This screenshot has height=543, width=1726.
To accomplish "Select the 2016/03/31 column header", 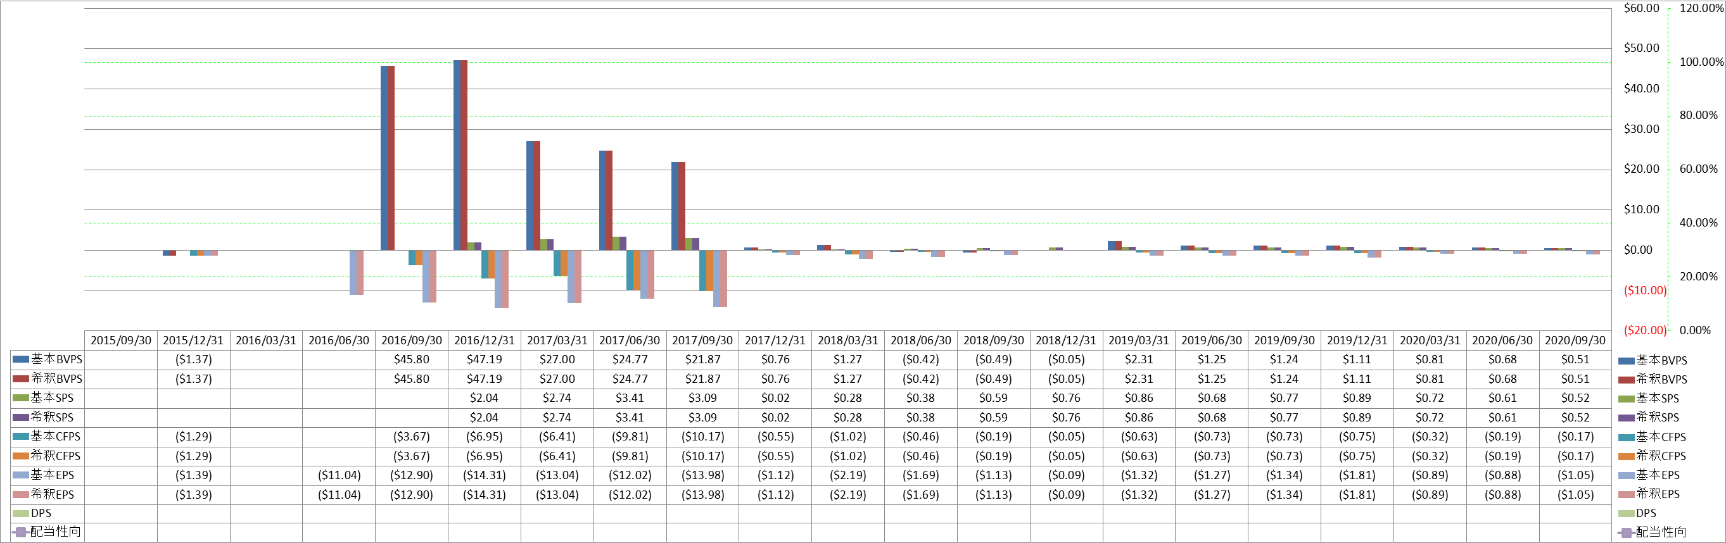I will point(266,340).
